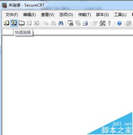Click the grayed icon right of Help
Viewport: 133px width, 135px height.
(x=129, y=23)
